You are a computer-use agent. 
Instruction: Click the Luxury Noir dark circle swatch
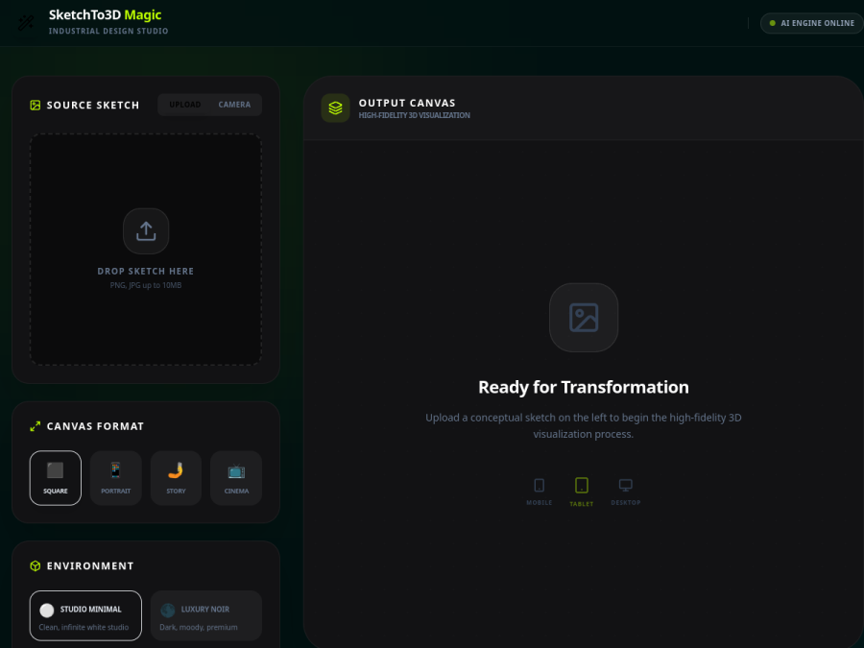pyautogui.click(x=167, y=610)
